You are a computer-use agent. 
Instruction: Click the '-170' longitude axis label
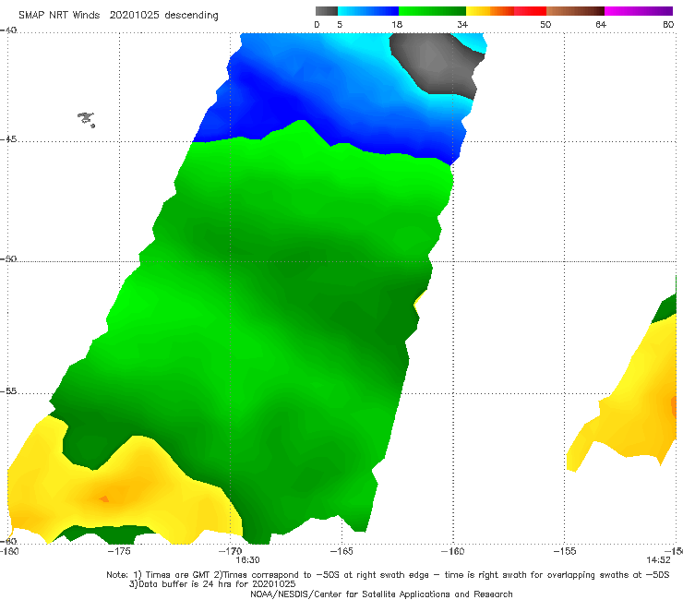point(231,551)
